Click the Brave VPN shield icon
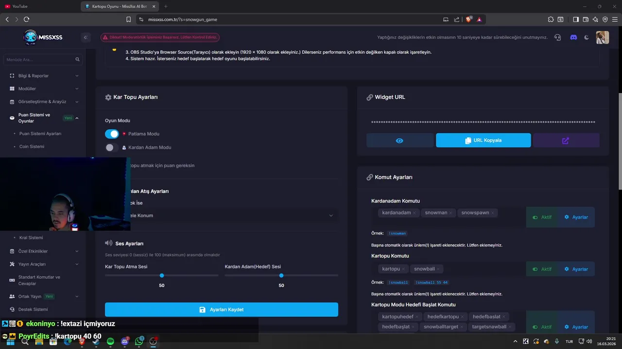Viewport: 622px width, 349px height. point(605,19)
